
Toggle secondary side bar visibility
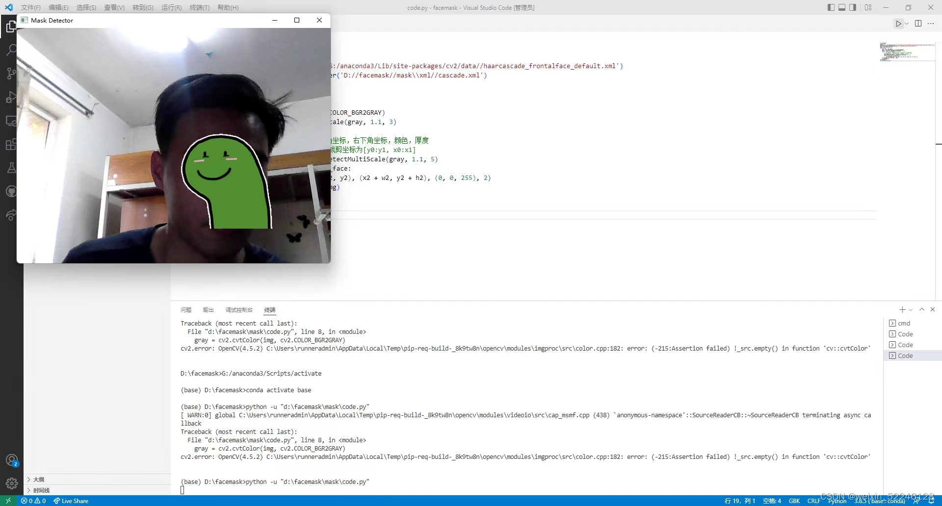(853, 7)
